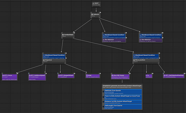The width and height of the screenshot is (186, 113).
Task: Click the BTT_RangedAttack task icon
Action: click(59, 75)
